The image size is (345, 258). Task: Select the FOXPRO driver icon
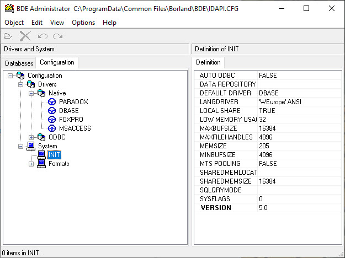point(52,120)
